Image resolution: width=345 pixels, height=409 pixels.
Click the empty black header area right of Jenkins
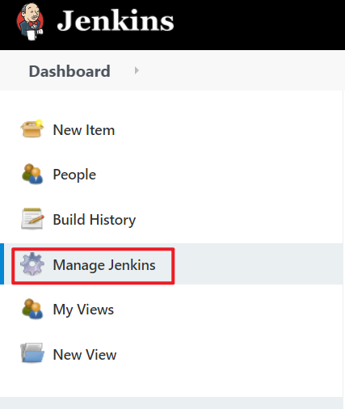(x=259, y=25)
